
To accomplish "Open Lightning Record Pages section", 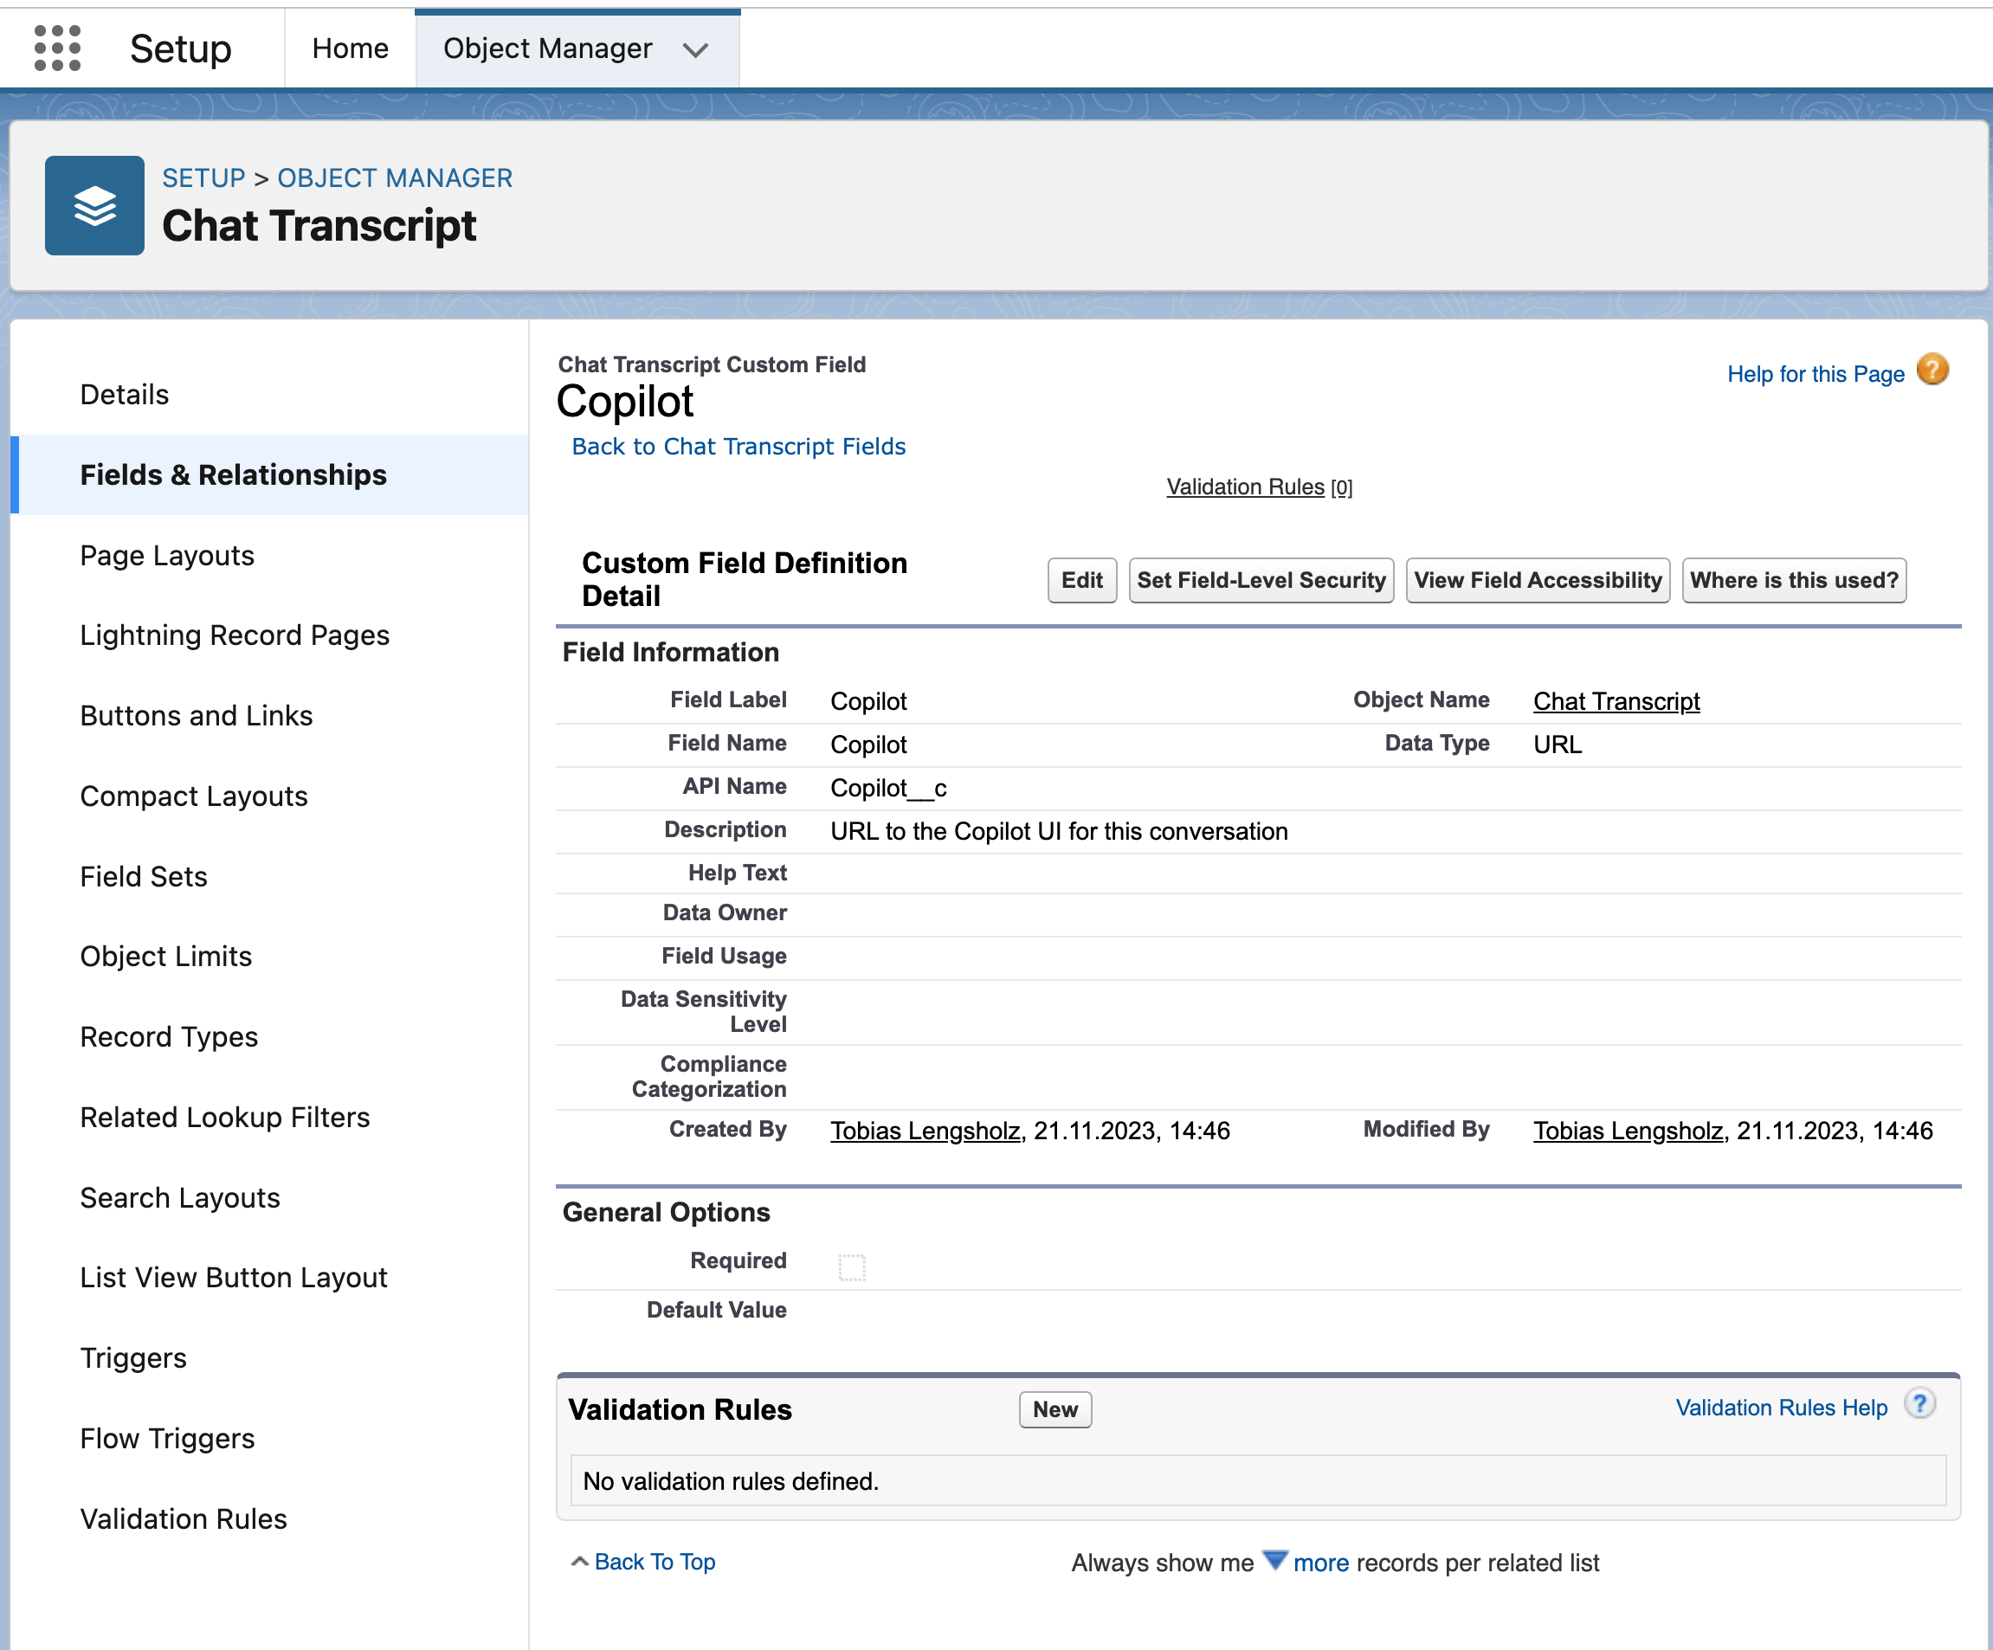I will [235, 635].
